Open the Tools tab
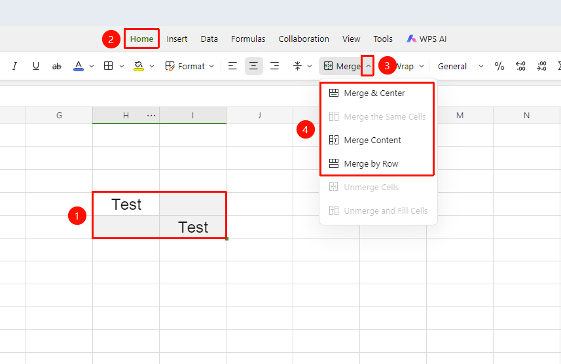The width and height of the screenshot is (561, 364). tap(383, 39)
